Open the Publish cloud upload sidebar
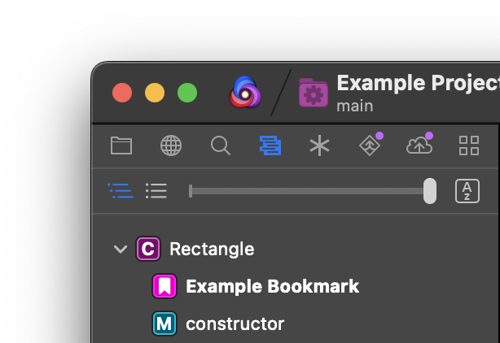The width and height of the screenshot is (500, 343). (419, 144)
